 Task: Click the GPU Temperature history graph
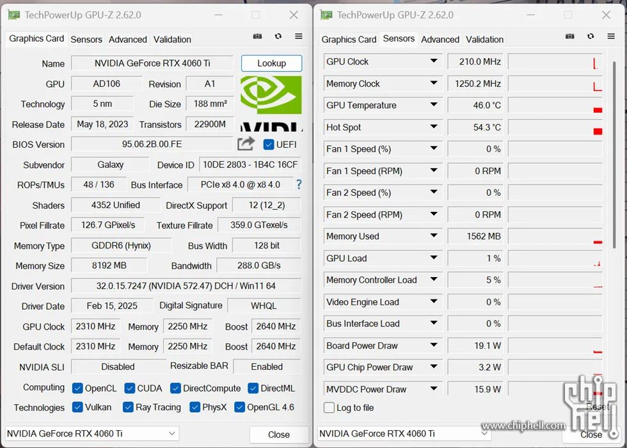(555, 105)
